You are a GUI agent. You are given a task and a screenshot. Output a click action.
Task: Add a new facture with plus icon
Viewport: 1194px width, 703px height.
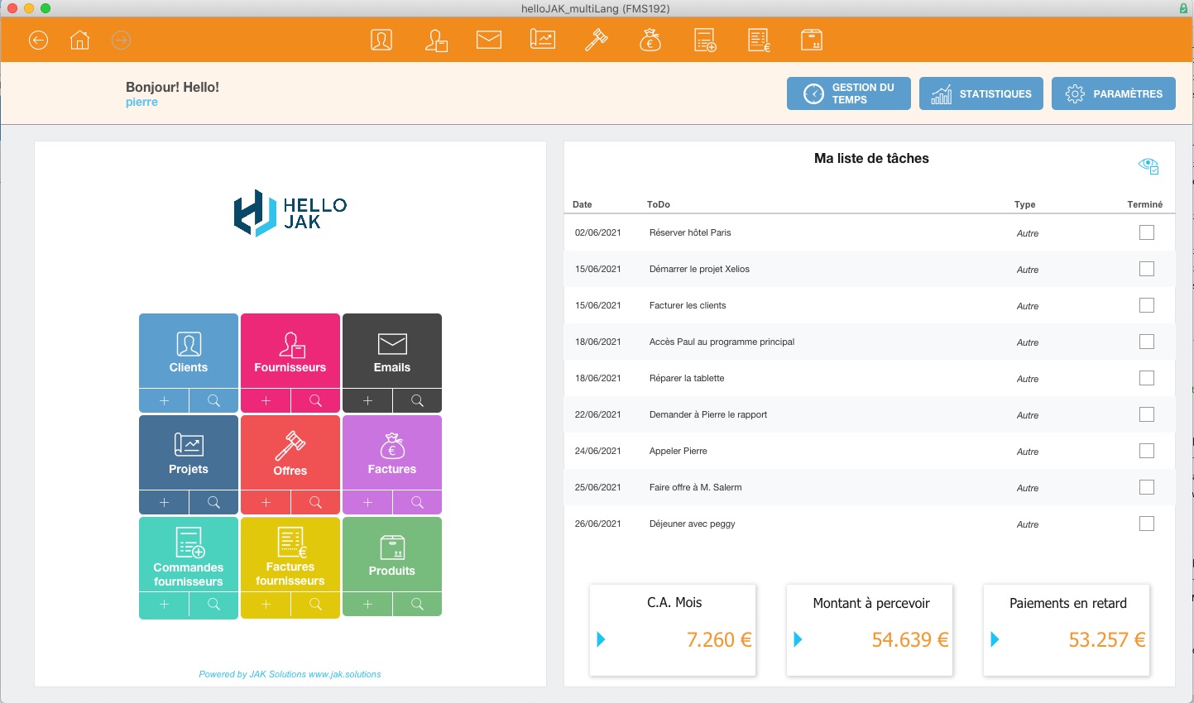pyautogui.click(x=367, y=502)
